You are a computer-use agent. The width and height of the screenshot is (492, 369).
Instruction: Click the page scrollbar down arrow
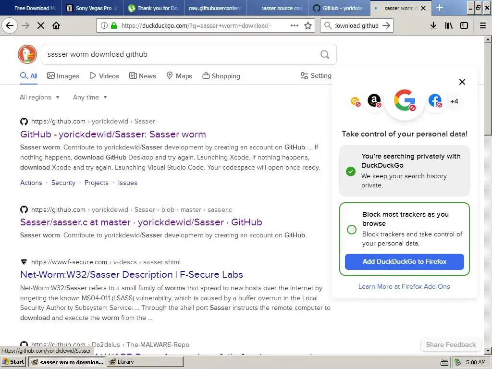click(x=488, y=351)
